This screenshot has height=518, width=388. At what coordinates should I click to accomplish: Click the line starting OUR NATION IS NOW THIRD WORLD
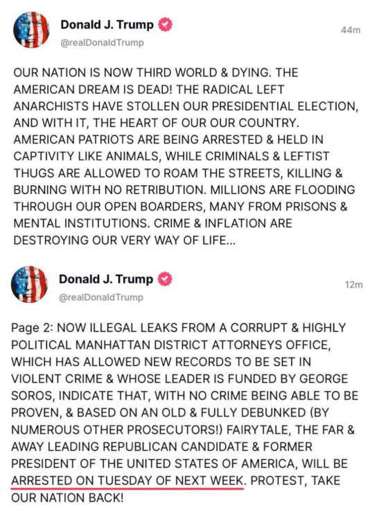point(156,73)
